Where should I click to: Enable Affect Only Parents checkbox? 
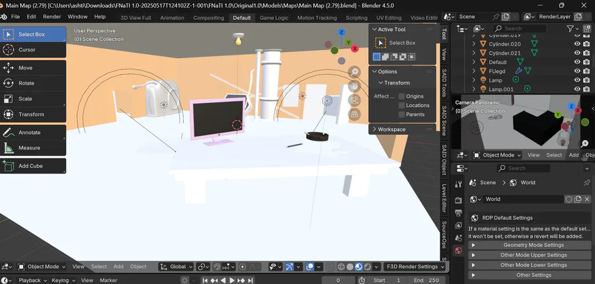pyautogui.click(x=401, y=114)
